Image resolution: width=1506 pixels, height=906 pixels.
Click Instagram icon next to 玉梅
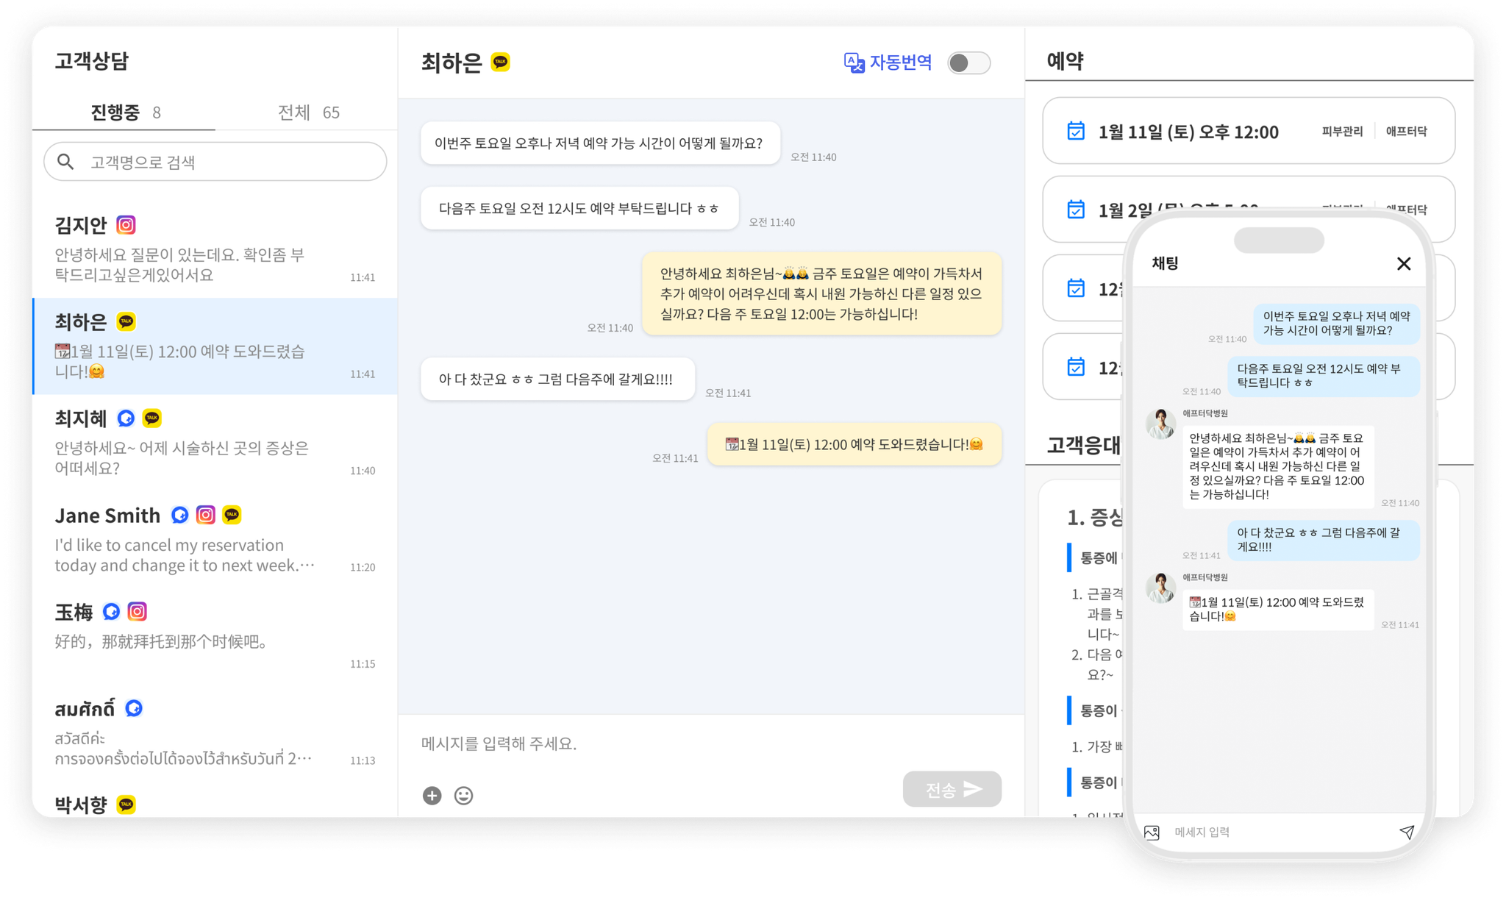pos(137,611)
